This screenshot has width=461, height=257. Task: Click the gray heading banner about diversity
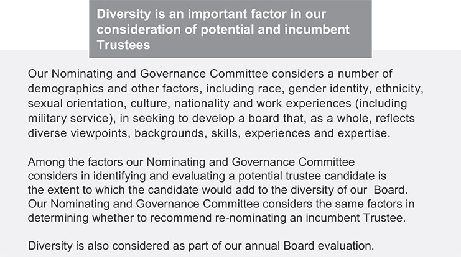pyautogui.click(x=230, y=29)
